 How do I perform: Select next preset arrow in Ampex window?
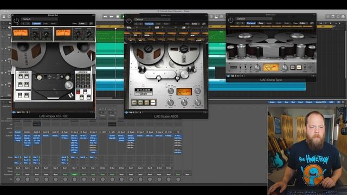(28, 23)
